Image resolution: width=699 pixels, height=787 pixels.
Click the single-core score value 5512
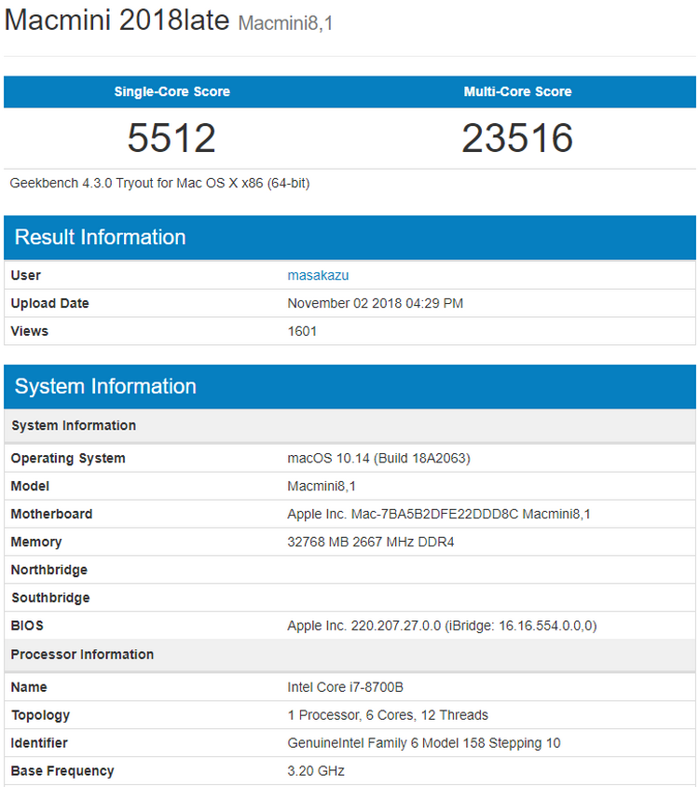click(171, 138)
